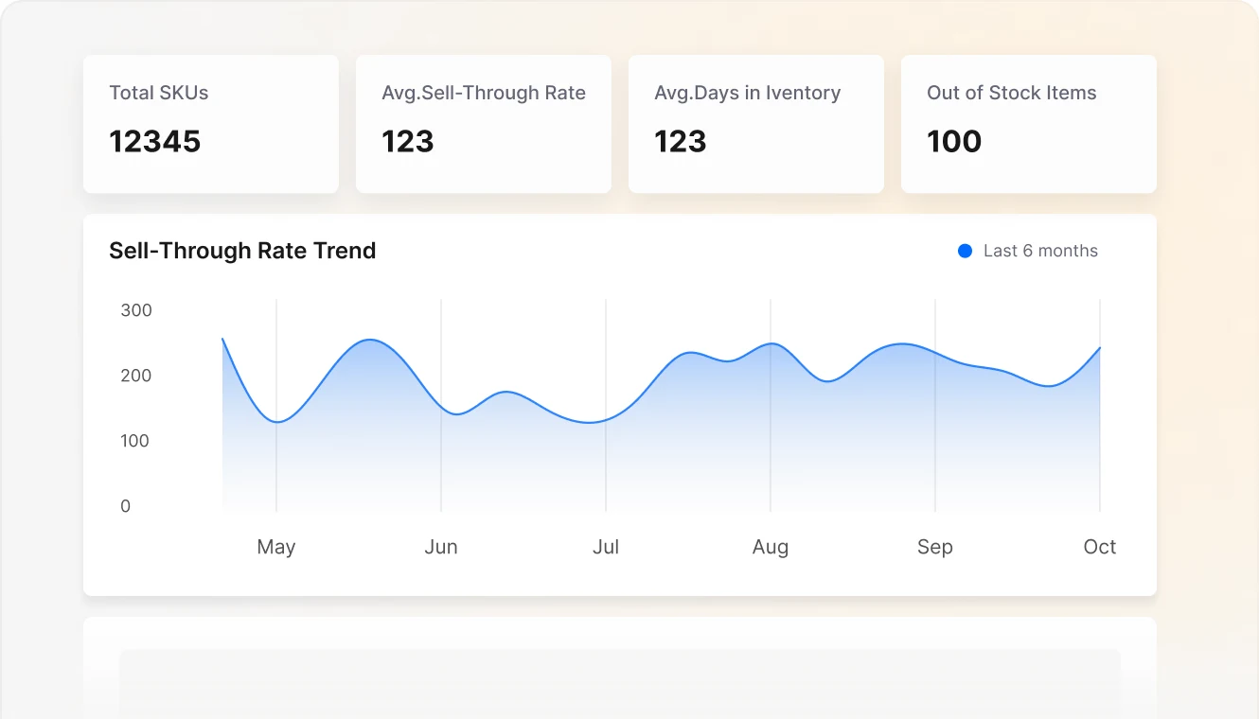Viewport: 1259px width, 719px height.
Task: Click the Jun axis label
Action: click(x=441, y=547)
